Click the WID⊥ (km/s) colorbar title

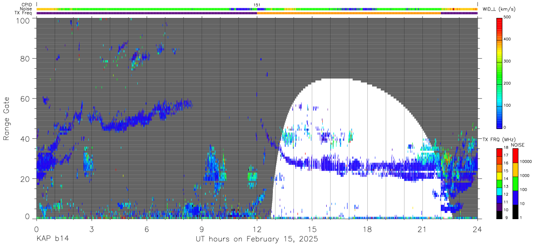(x=500, y=9)
